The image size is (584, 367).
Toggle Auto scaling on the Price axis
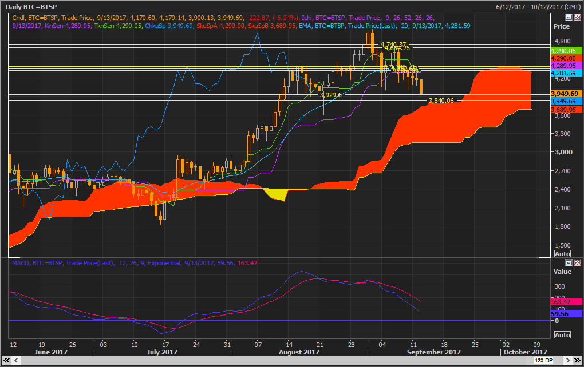562,254
